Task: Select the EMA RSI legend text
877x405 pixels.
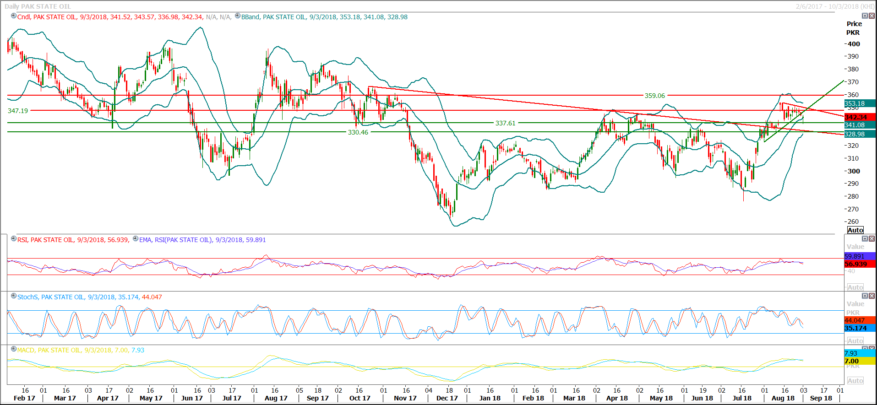Action: (202, 240)
